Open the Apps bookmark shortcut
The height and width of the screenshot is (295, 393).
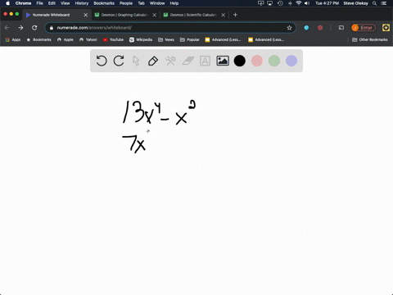[x=13, y=39]
